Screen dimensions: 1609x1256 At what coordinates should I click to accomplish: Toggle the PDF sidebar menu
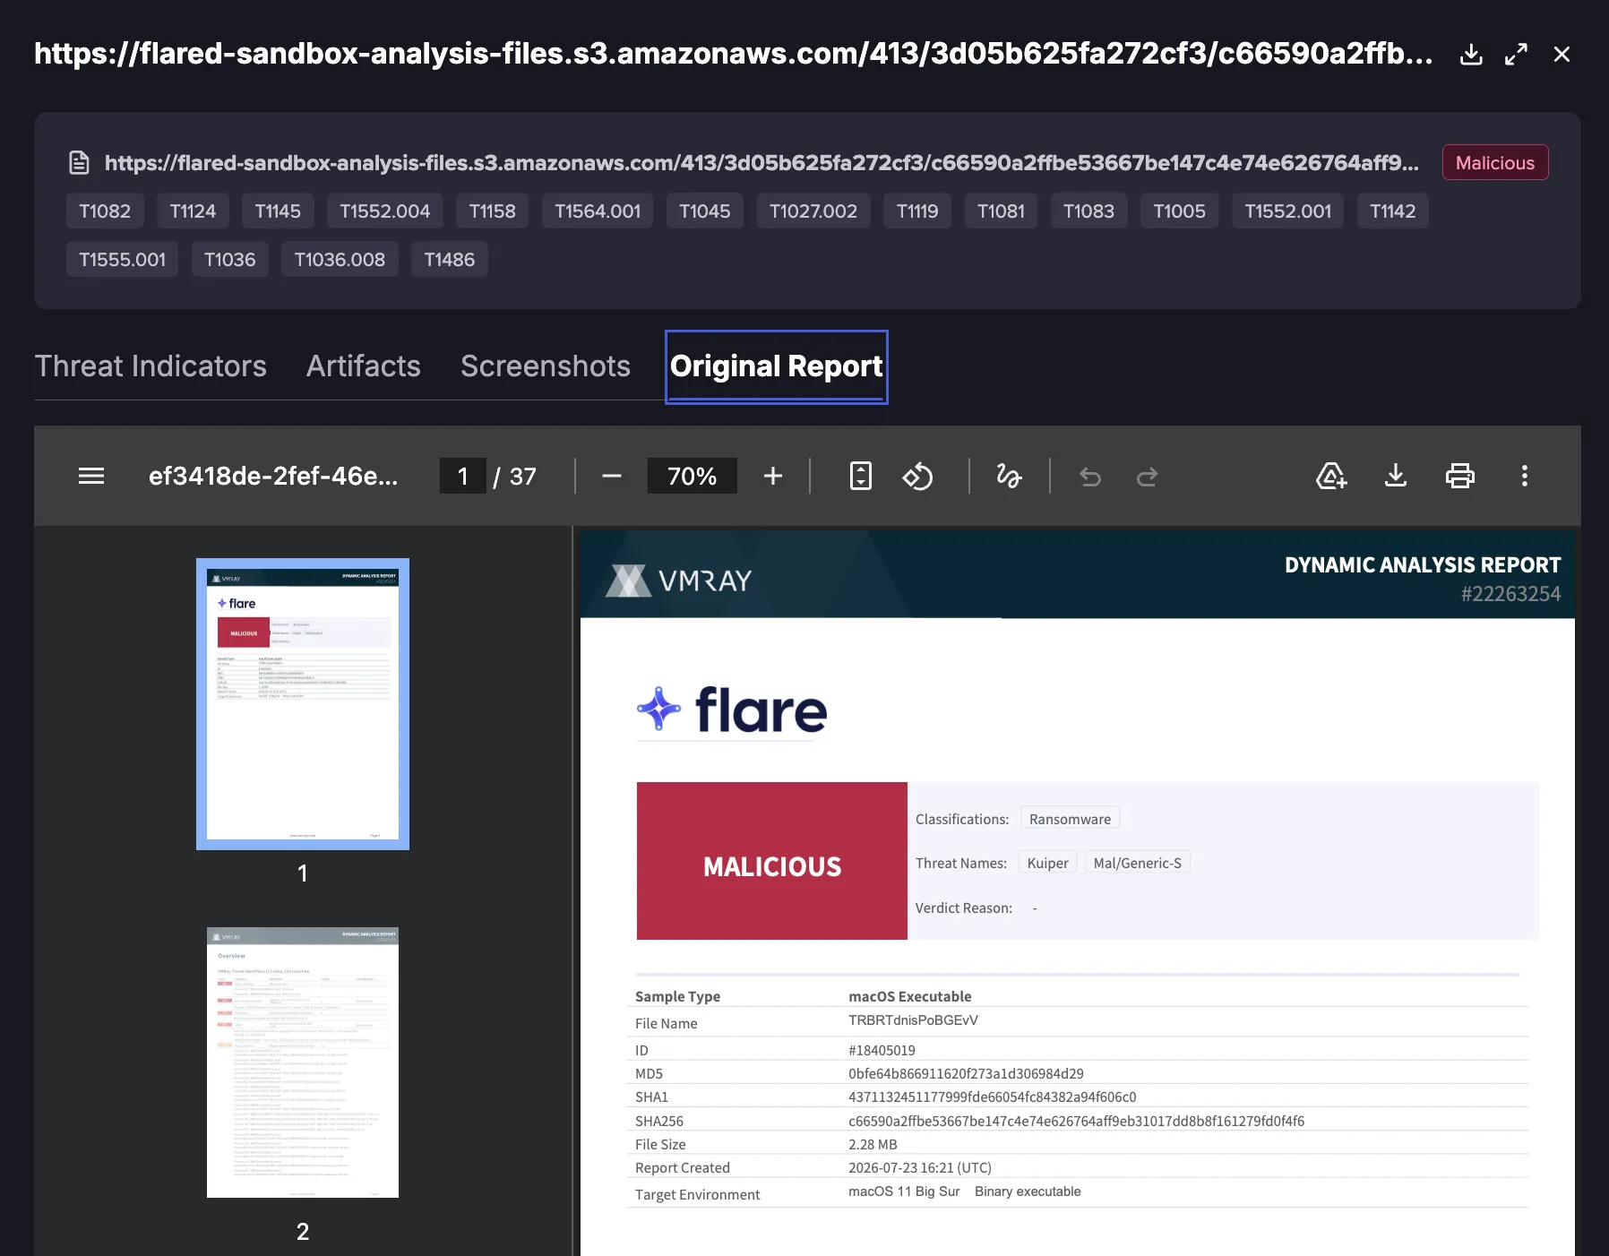pyautogui.click(x=91, y=476)
